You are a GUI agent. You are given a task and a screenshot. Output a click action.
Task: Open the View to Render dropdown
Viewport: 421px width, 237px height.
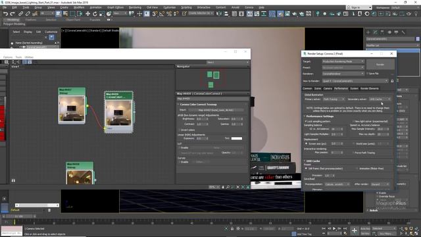coord(355,81)
